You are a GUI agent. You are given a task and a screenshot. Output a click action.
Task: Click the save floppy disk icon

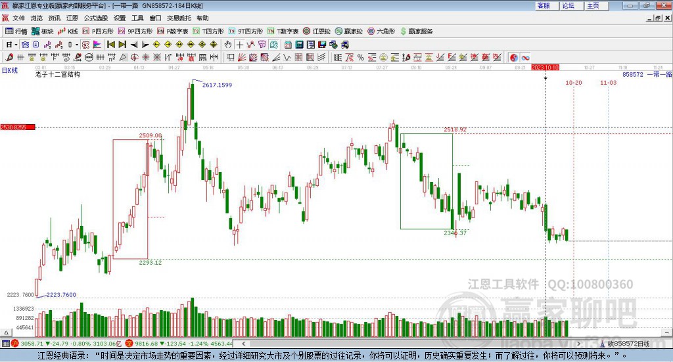click(x=322, y=45)
